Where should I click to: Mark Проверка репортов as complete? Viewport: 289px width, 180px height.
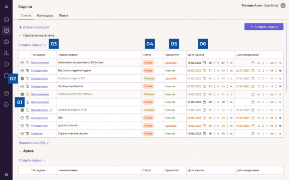click(22, 86)
